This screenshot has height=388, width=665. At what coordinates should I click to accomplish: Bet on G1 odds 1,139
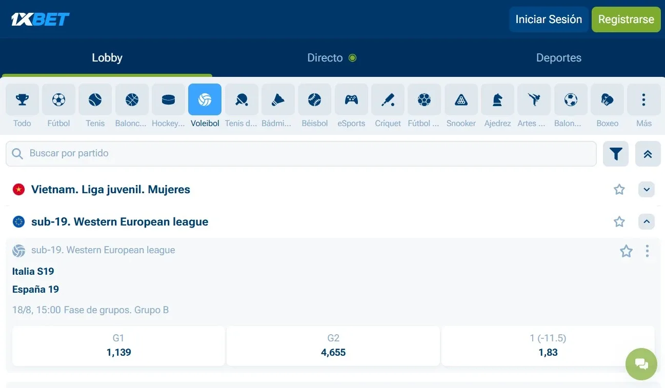tap(118, 346)
